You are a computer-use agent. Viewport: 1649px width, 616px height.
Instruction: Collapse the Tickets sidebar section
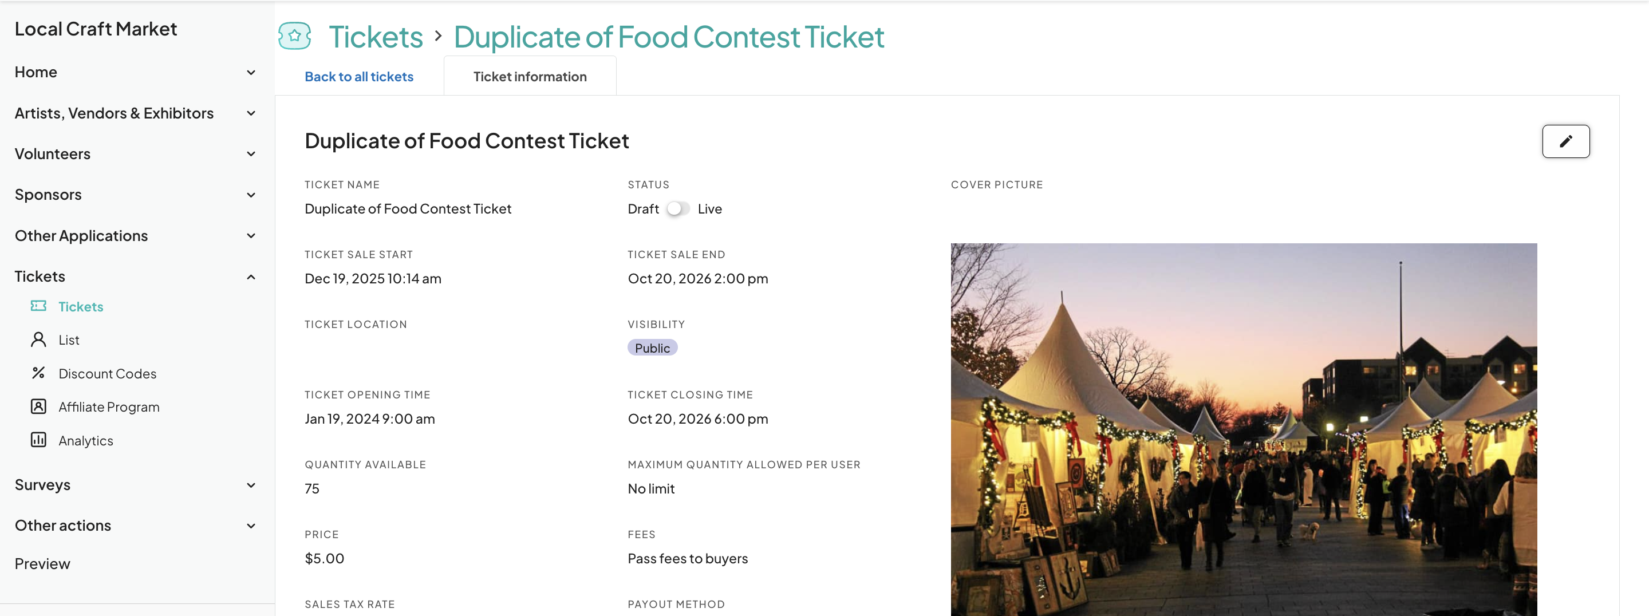(251, 277)
